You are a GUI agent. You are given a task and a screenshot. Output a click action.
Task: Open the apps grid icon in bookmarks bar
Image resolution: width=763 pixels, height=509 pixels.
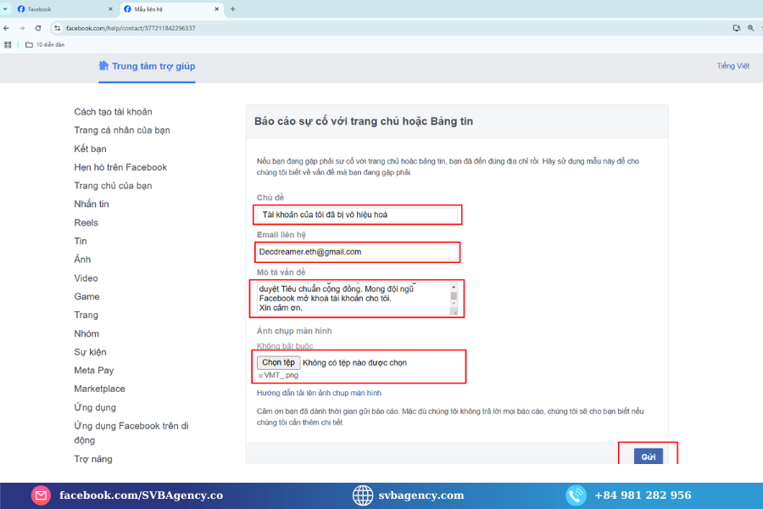[x=8, y=45]
